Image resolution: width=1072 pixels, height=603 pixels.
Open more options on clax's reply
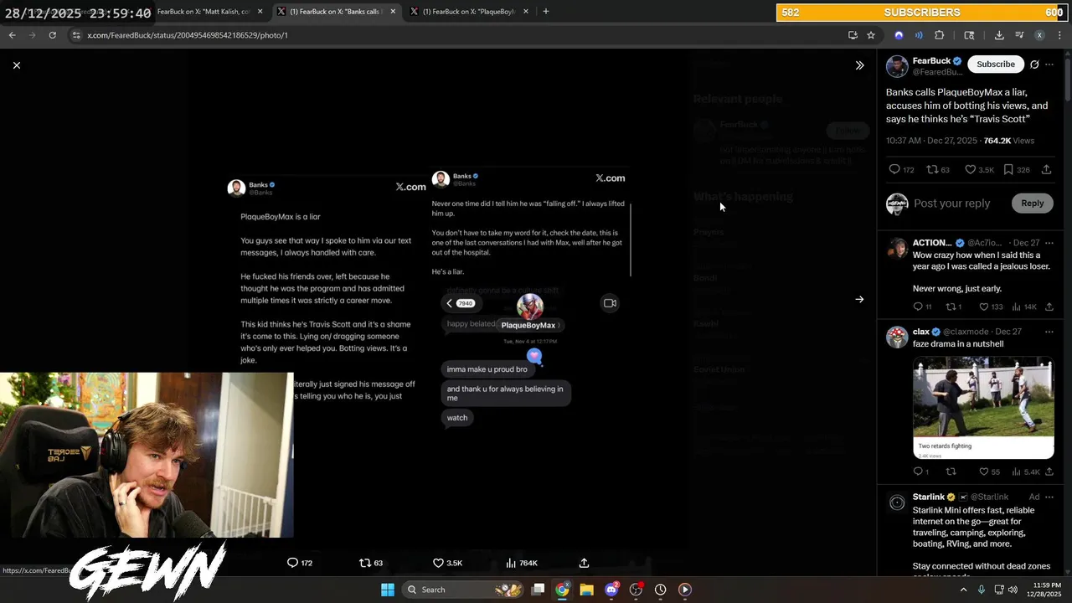[1049, 332]
